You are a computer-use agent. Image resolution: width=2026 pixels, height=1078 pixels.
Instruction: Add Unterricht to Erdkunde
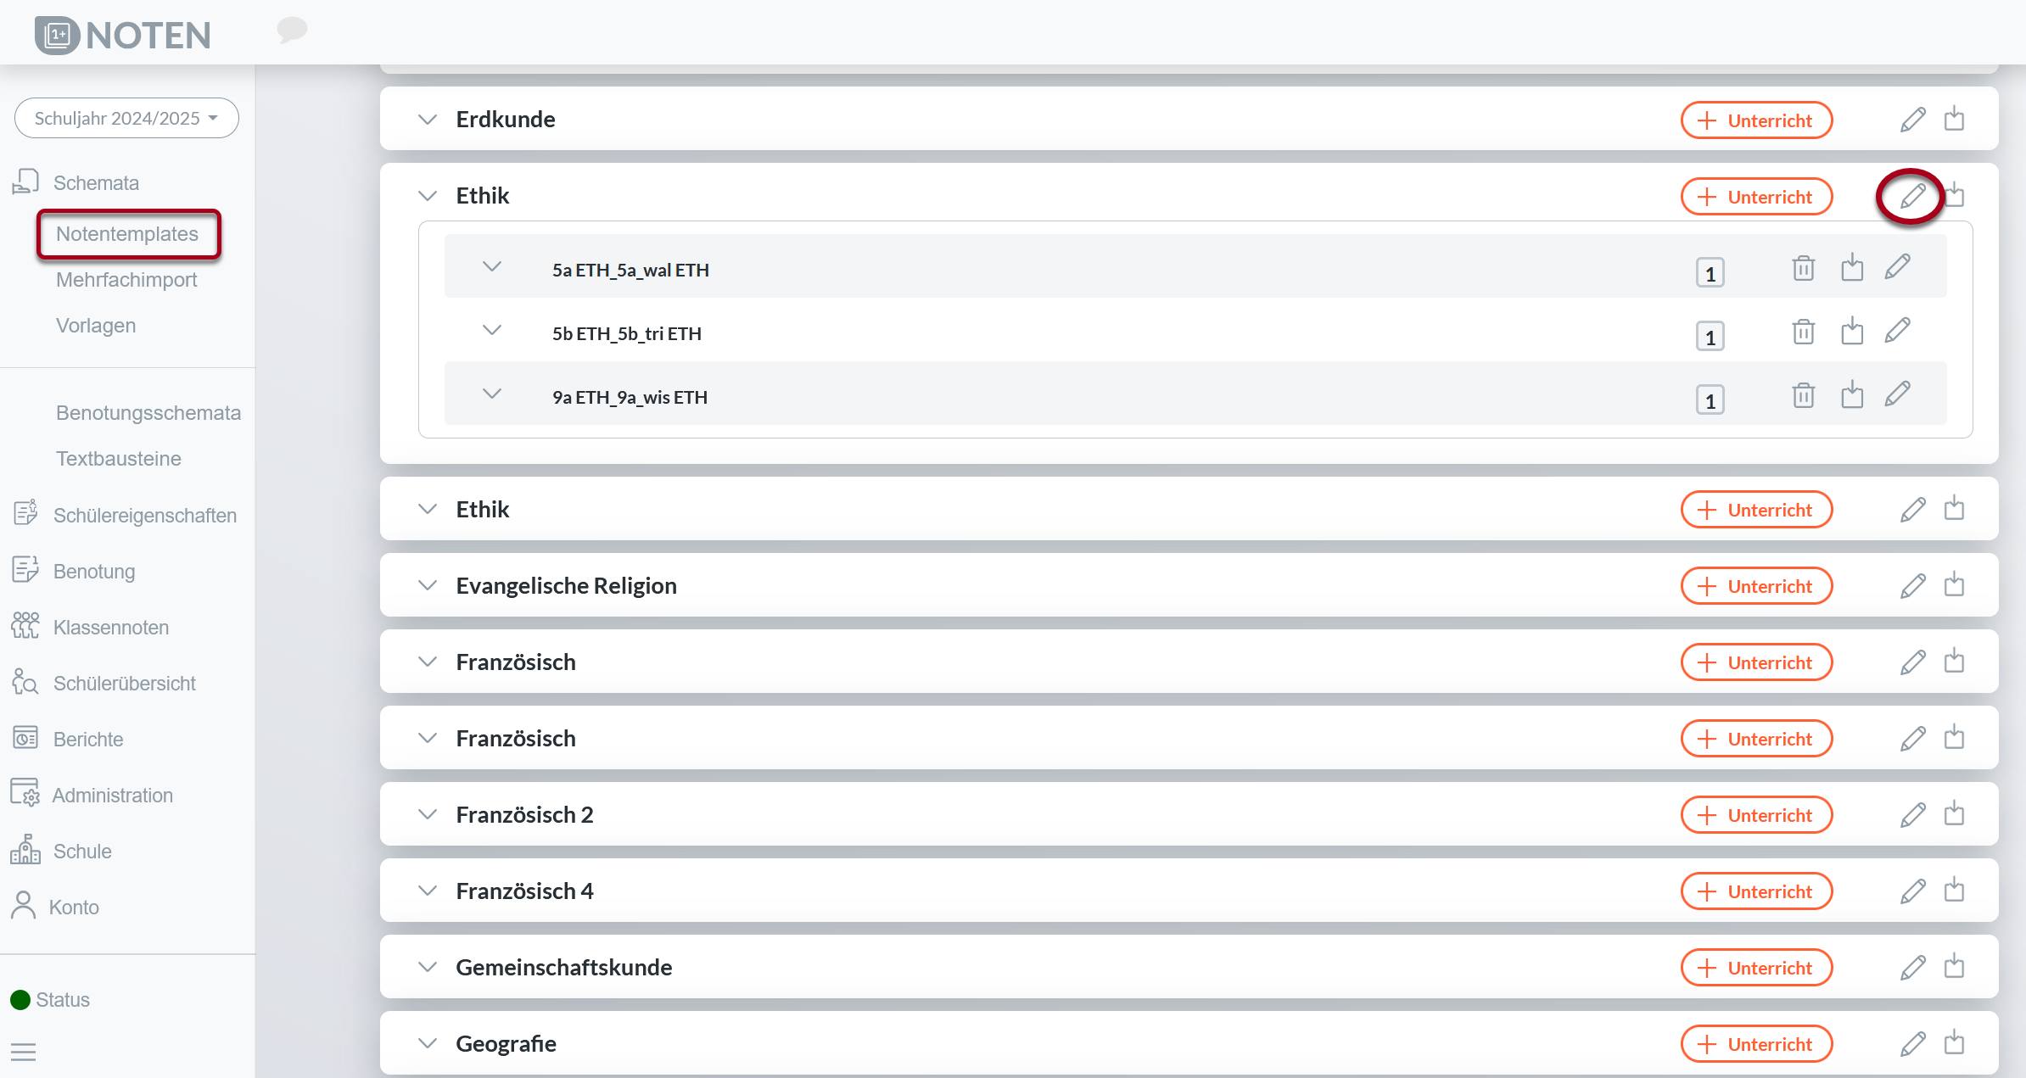click(1756, 120)
